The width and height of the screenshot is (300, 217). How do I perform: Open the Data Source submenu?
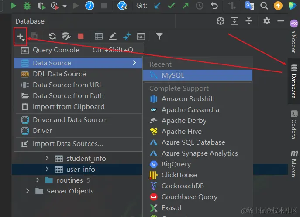(78, 63)
